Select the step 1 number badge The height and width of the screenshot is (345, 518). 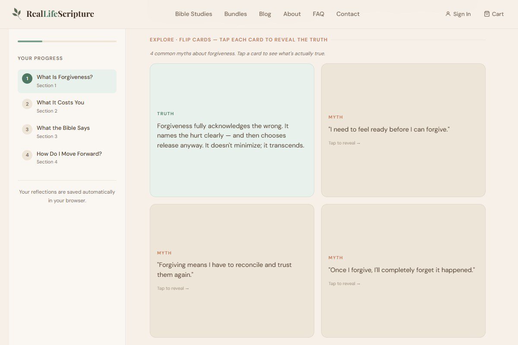coord(27,78)
